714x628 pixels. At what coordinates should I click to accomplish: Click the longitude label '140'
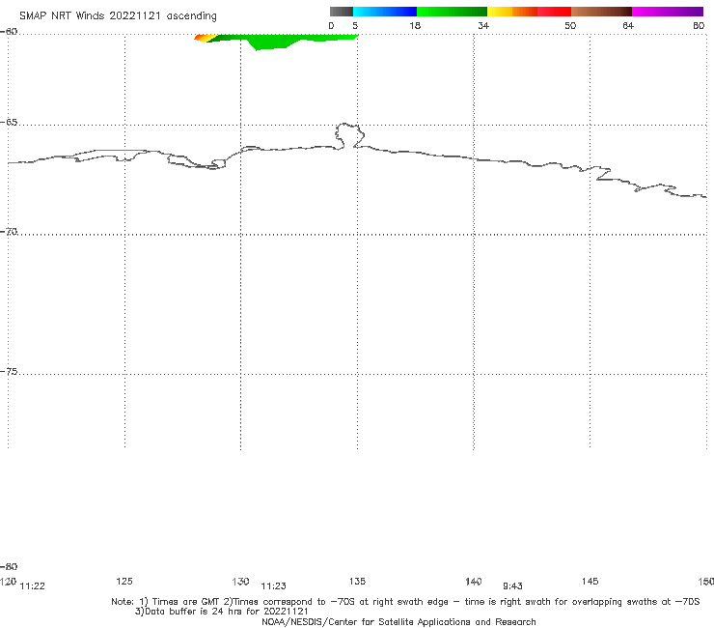(x=474, y=581)
